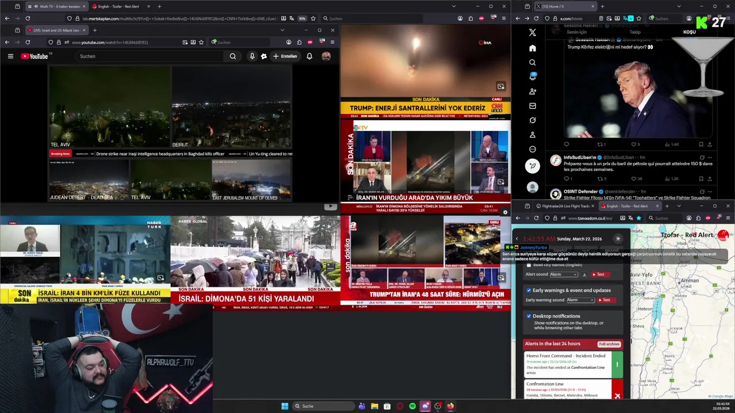Click the Erstellen create button on YouTube
The width and height of the screenshot is (735, 413).
point(285,56)
